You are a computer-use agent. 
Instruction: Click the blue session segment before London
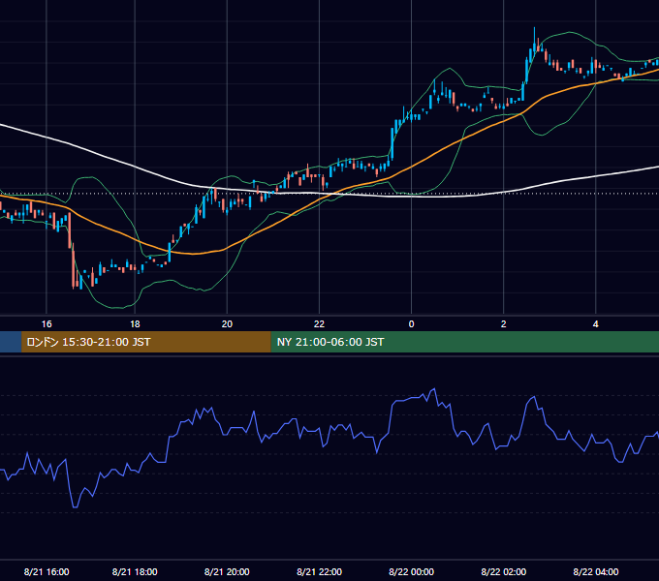(x=11, y=342)
